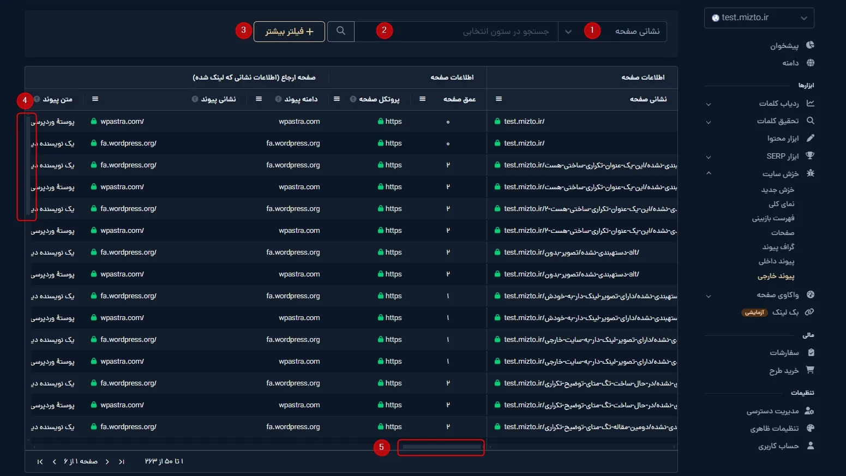Click the صفحه ۱ از ۶ page indicator
The height and width of the screenshot is (476, 846).
pyautogui.click(x=81, y=461)
